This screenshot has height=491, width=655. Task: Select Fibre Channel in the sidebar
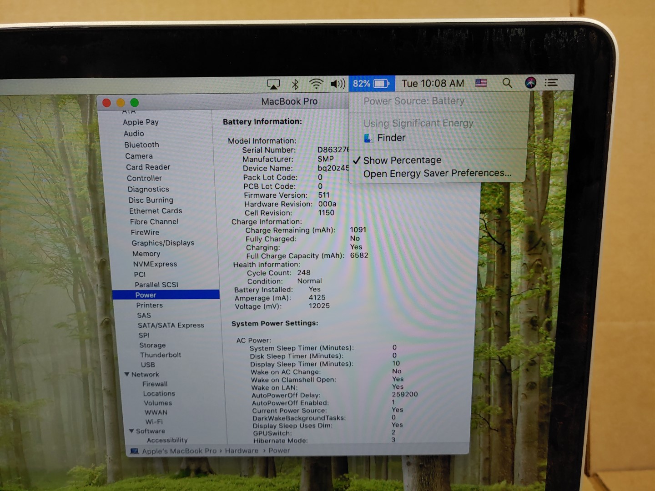[154, 222]
